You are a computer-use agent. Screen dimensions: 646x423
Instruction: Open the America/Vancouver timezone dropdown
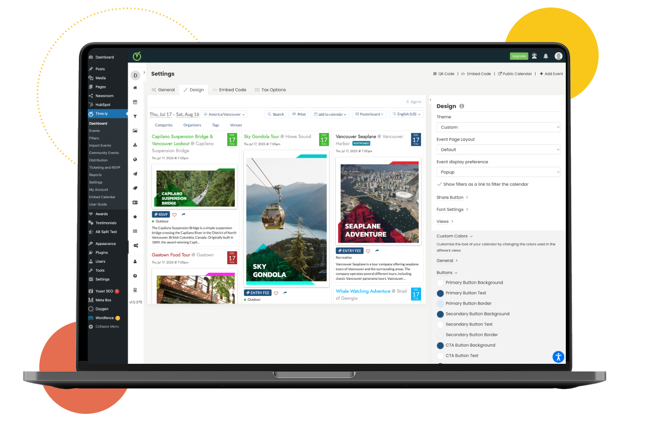[x=225, y=114]
